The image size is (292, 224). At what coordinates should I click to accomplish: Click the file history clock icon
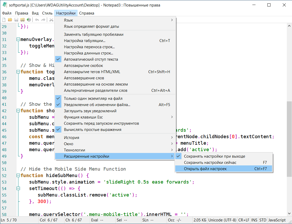click(29, 20)
